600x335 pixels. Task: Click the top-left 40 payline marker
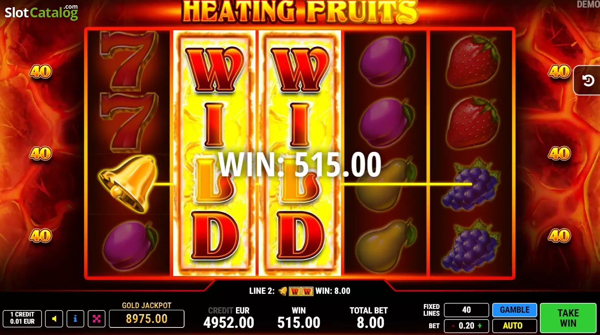point(40,71)
